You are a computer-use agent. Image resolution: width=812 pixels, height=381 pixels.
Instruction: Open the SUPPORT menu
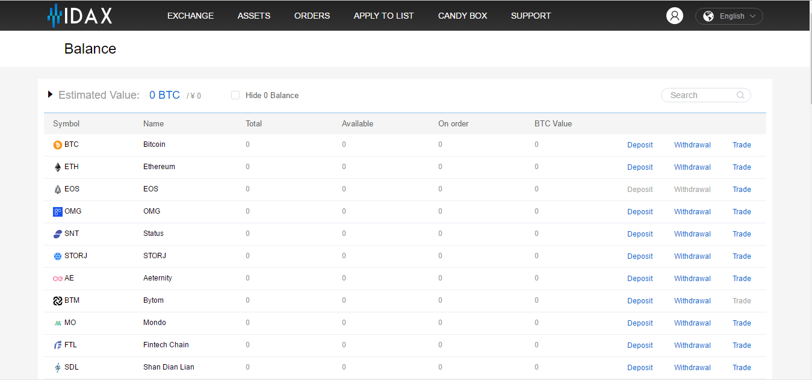pos(531,16)
